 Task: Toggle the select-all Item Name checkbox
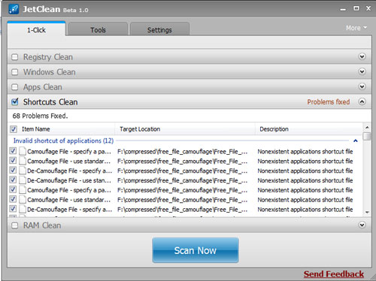(14, 129)
